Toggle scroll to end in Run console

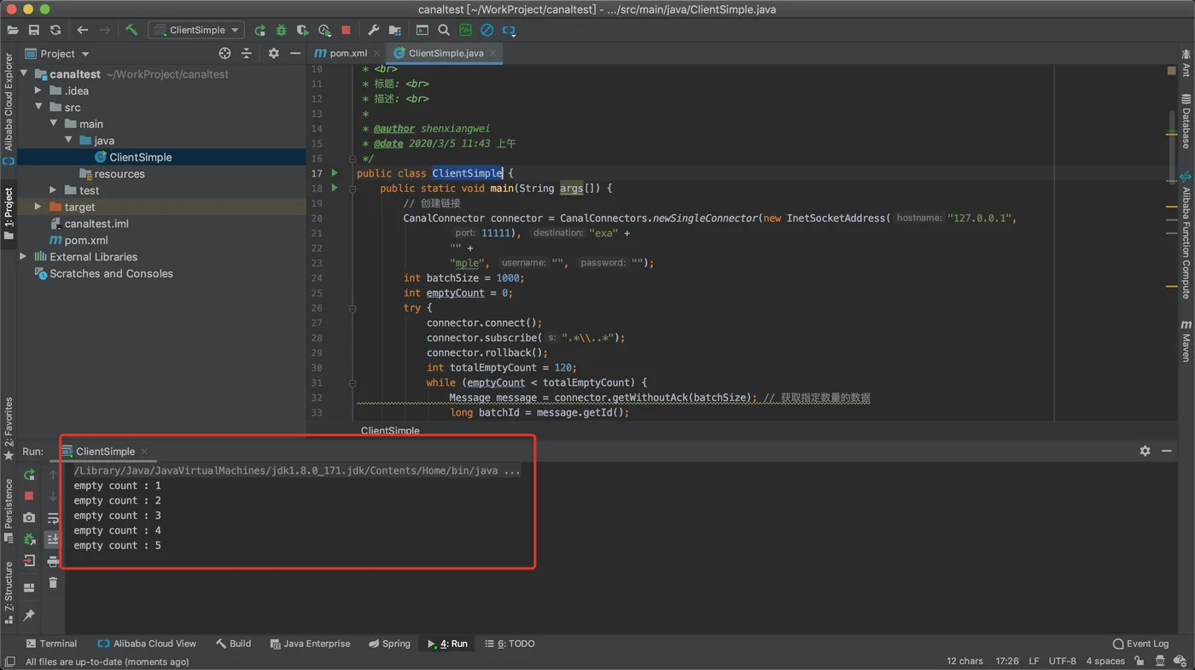click(53, 539)
